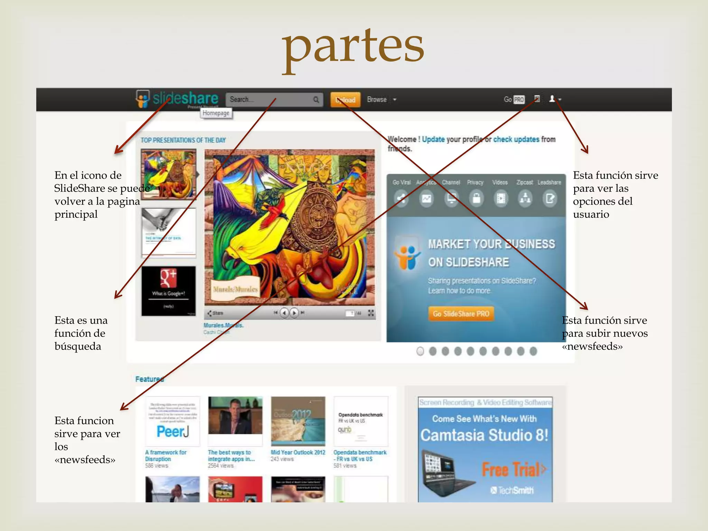Image resolution: width=708 pixels, height=531 pixels.
Task: Click the Privacy lock icon
Action: pyautogui.click(x=476, y=198)
